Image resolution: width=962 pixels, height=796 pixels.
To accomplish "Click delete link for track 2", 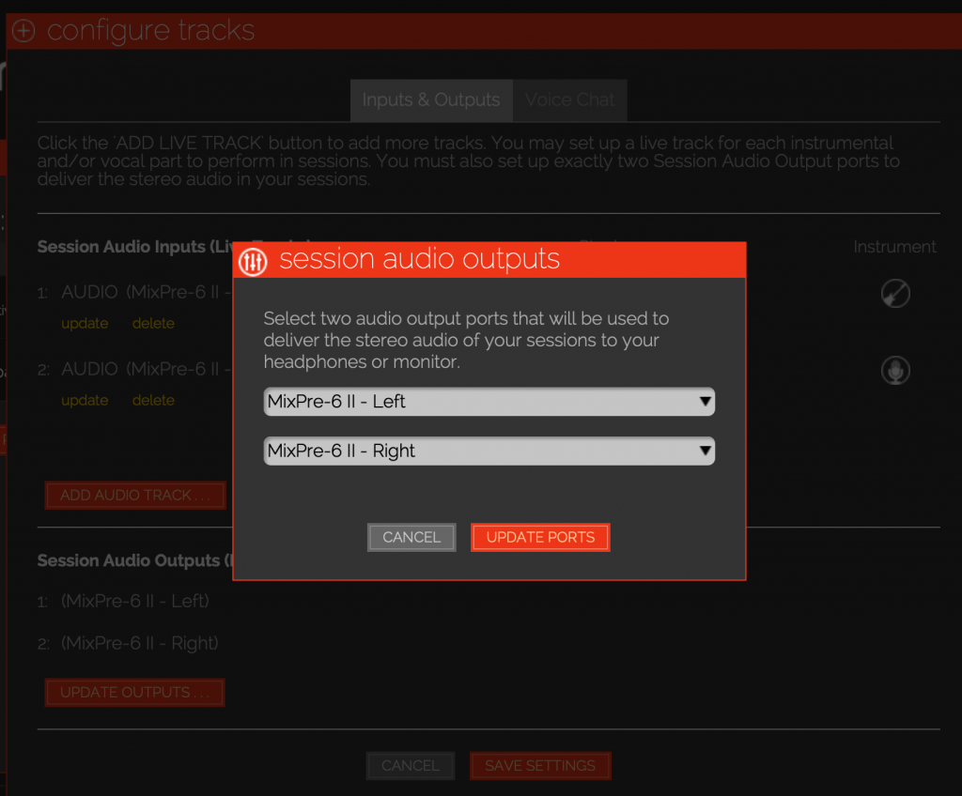I will pyautogui.click(x=153, y=401).
